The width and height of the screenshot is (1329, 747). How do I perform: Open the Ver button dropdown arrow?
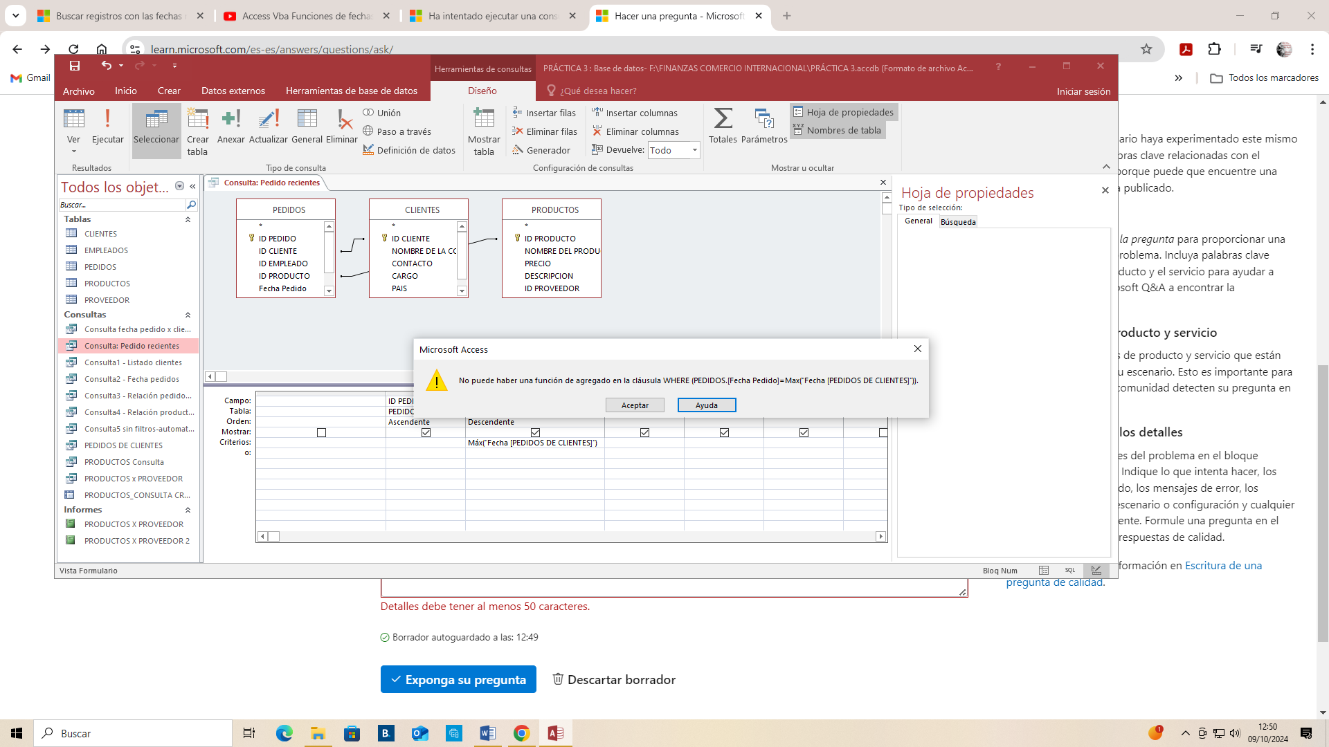73,151
